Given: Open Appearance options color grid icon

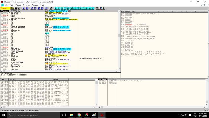Looking at the screenshot, I should 101,8.
